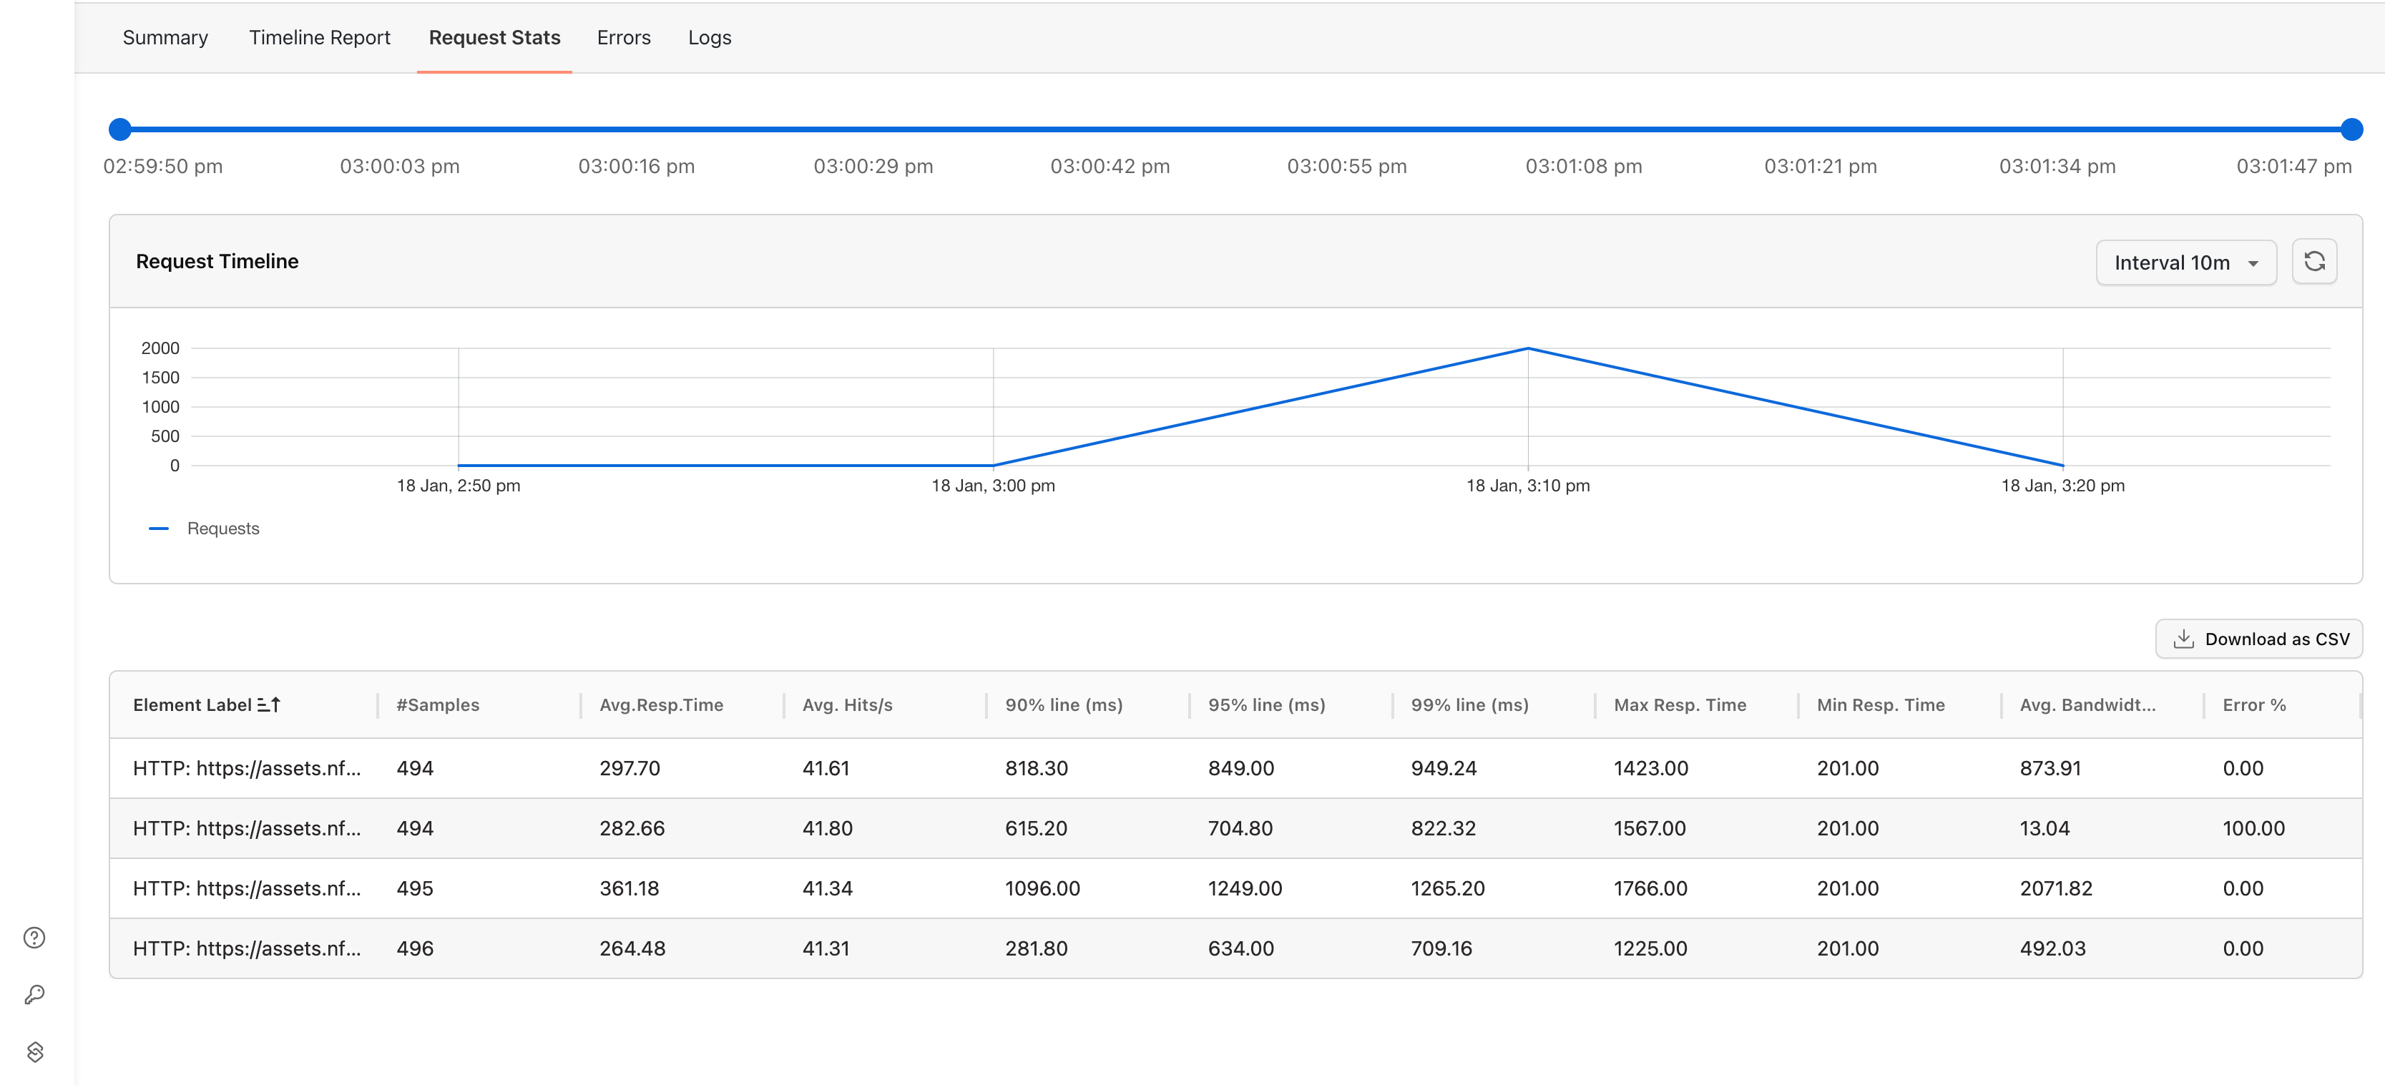The height and width of the screenshot is (1085, 2385).
Task: Click the sort icon beside Element Label
Action: point(268,705)
